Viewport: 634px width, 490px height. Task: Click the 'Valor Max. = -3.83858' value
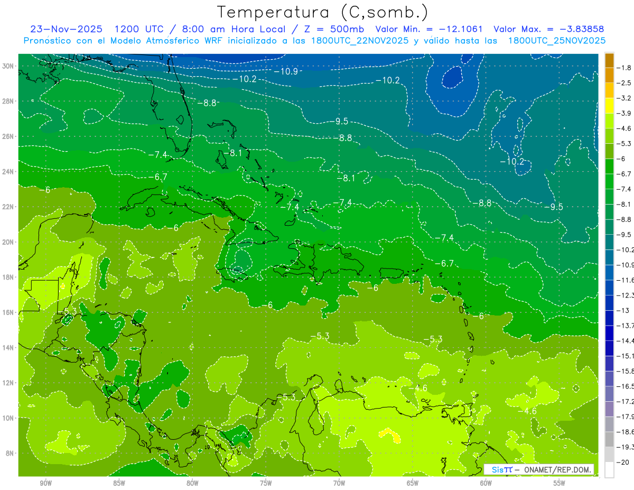(548, 29)
